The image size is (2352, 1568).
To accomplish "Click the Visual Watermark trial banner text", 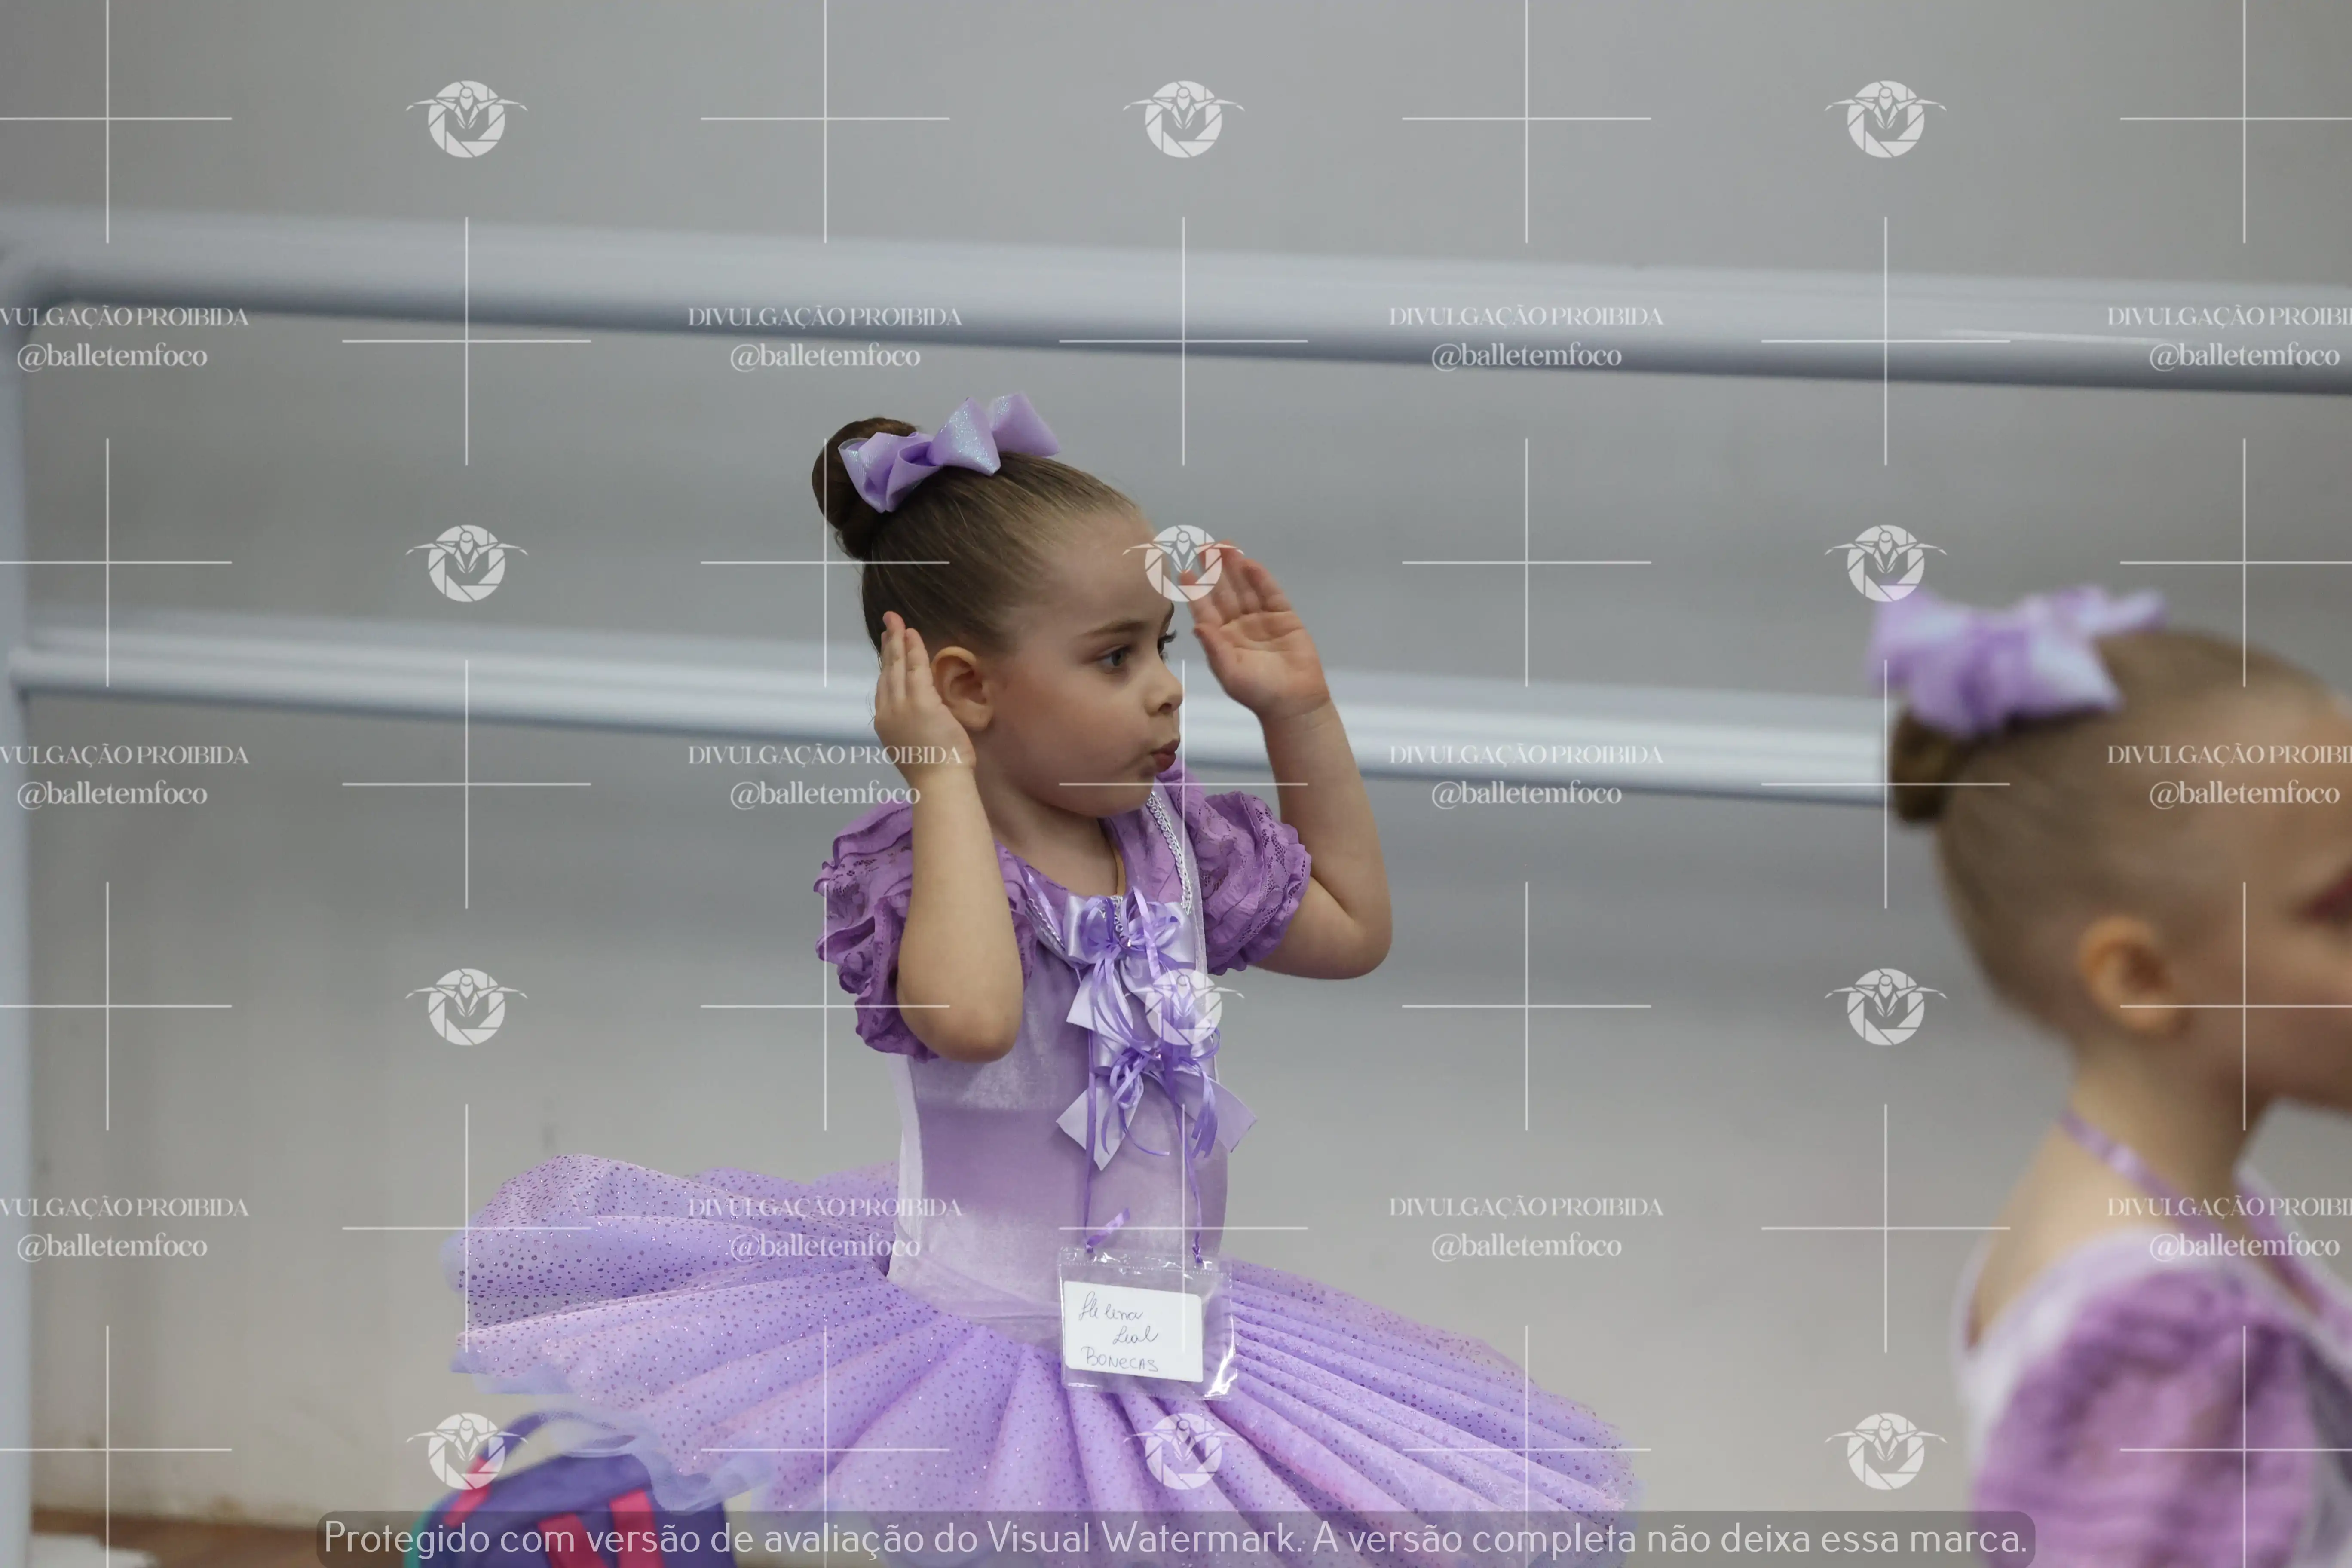I will pyautogui.click(x=1176, y=1538).
